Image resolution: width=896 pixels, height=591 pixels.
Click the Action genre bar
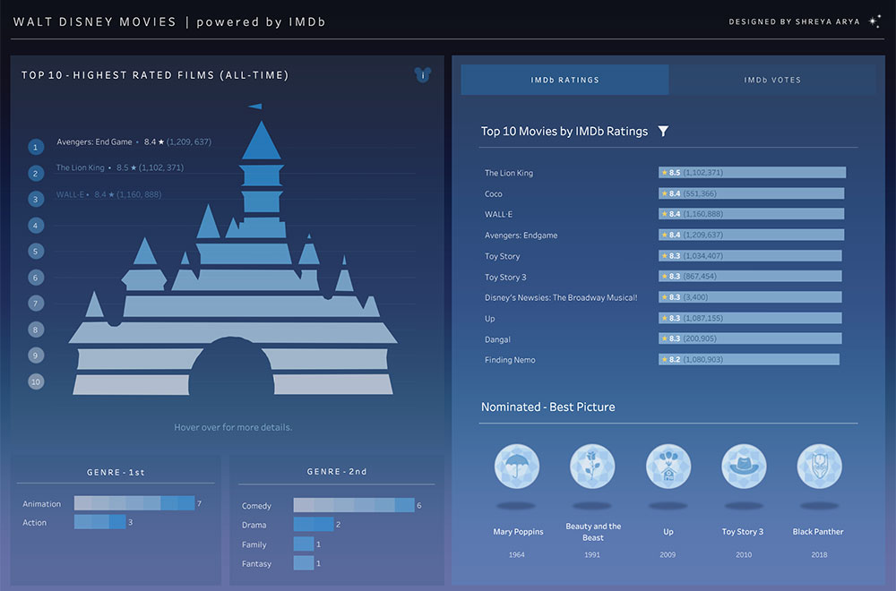pos(99,522)
